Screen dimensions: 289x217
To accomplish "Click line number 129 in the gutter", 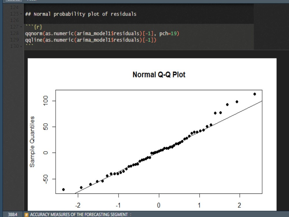I will point(14,40).
